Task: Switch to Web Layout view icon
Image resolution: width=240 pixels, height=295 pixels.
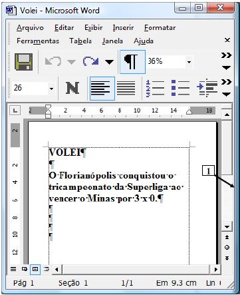Action: [x=25, y=269]
